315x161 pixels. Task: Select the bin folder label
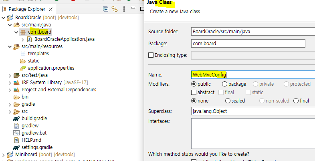tap(25, 97)
